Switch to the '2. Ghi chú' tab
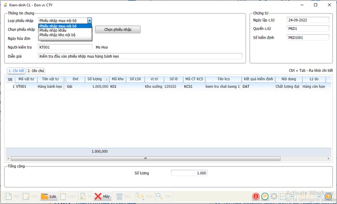 click(36, 71)
